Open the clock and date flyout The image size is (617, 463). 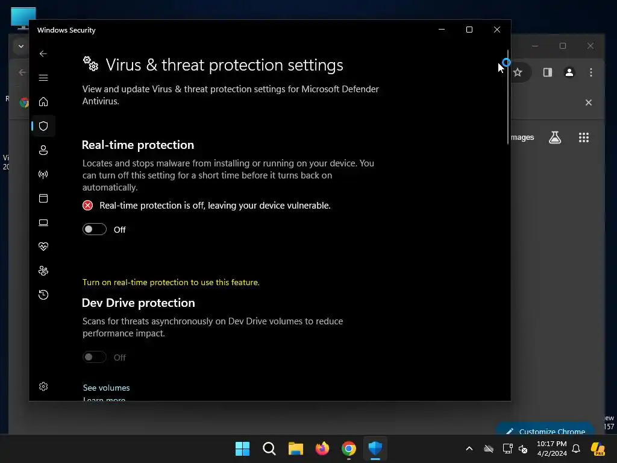(552, 449)
